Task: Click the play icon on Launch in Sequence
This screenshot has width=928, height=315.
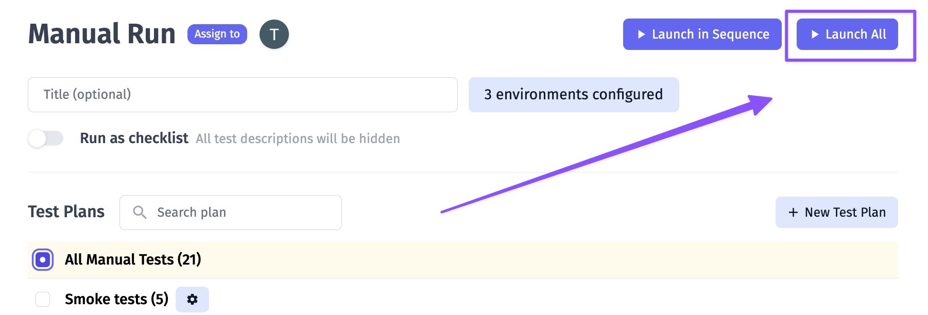Action: [x=641, y=34]
